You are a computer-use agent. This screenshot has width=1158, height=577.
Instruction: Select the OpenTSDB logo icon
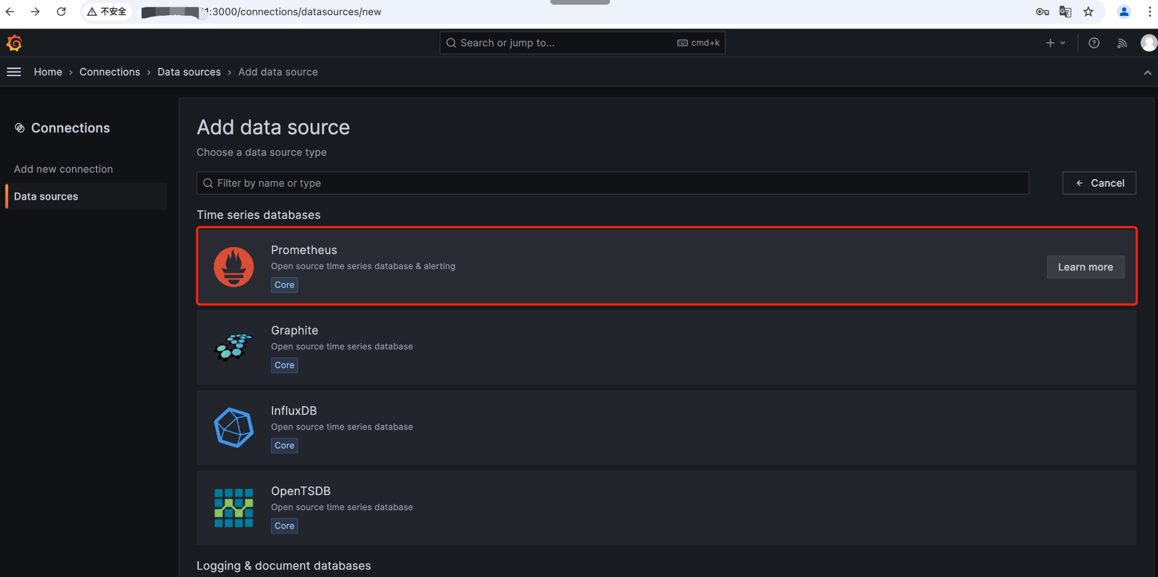234,508
